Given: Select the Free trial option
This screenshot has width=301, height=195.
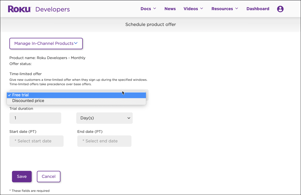Looking at the screenshot, I should click(20, 95).
